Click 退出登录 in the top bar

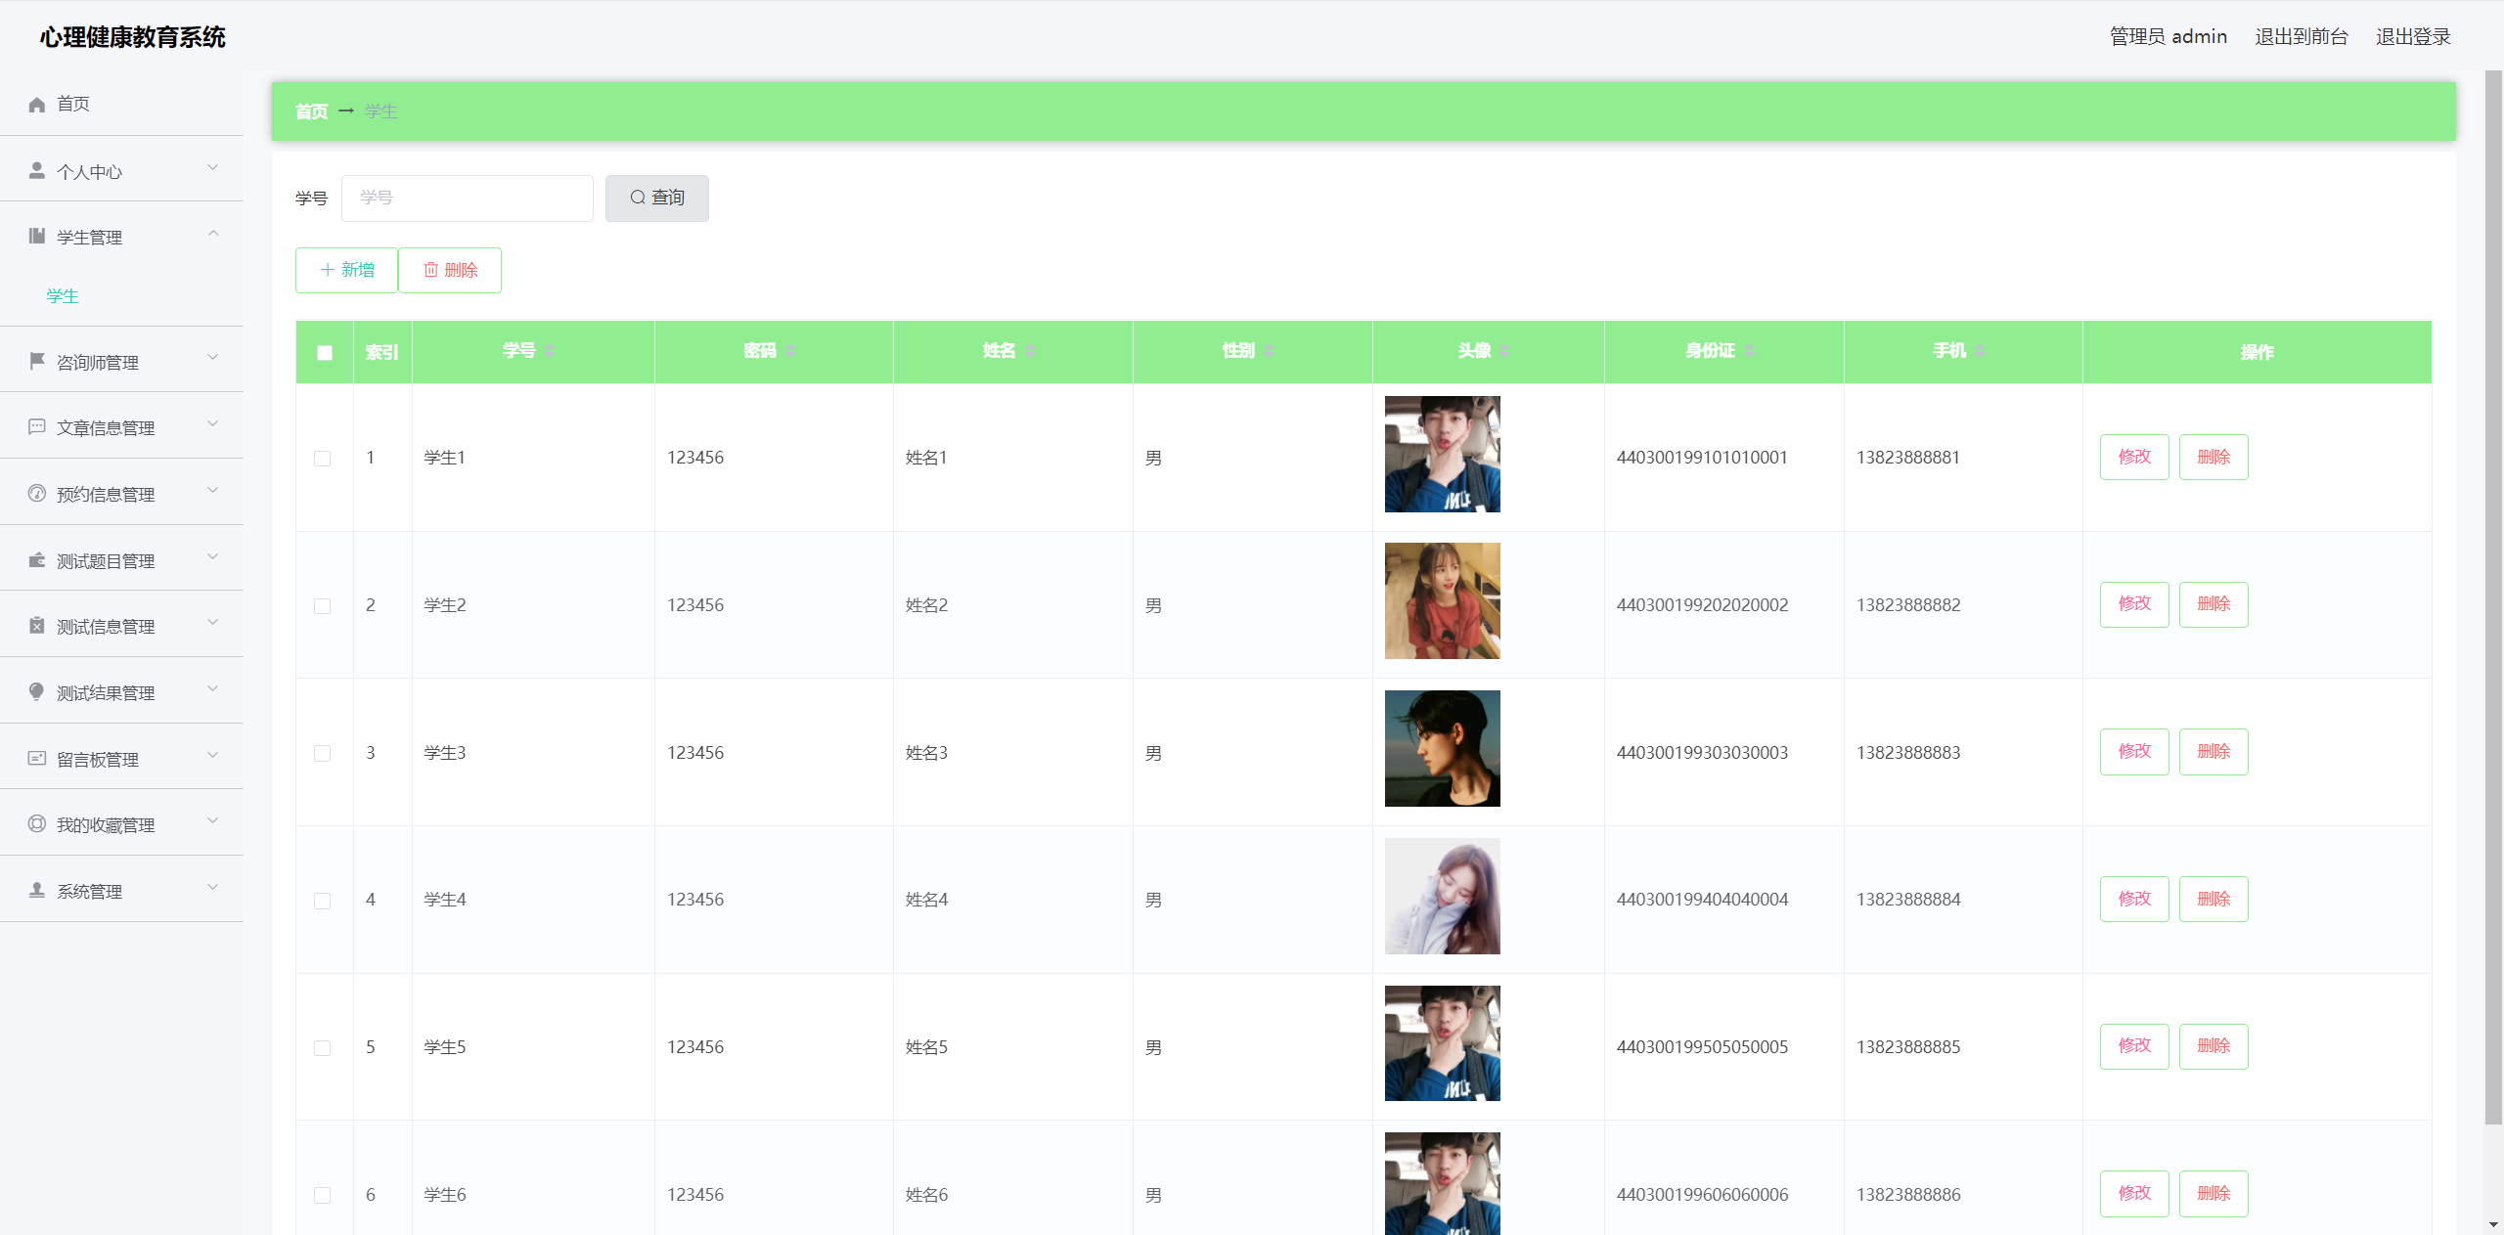pos(2413,37)
